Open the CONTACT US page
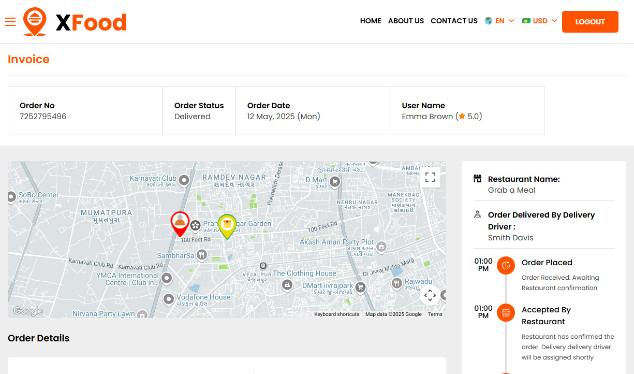Viewport: 634px width, 374px height. 454,21
